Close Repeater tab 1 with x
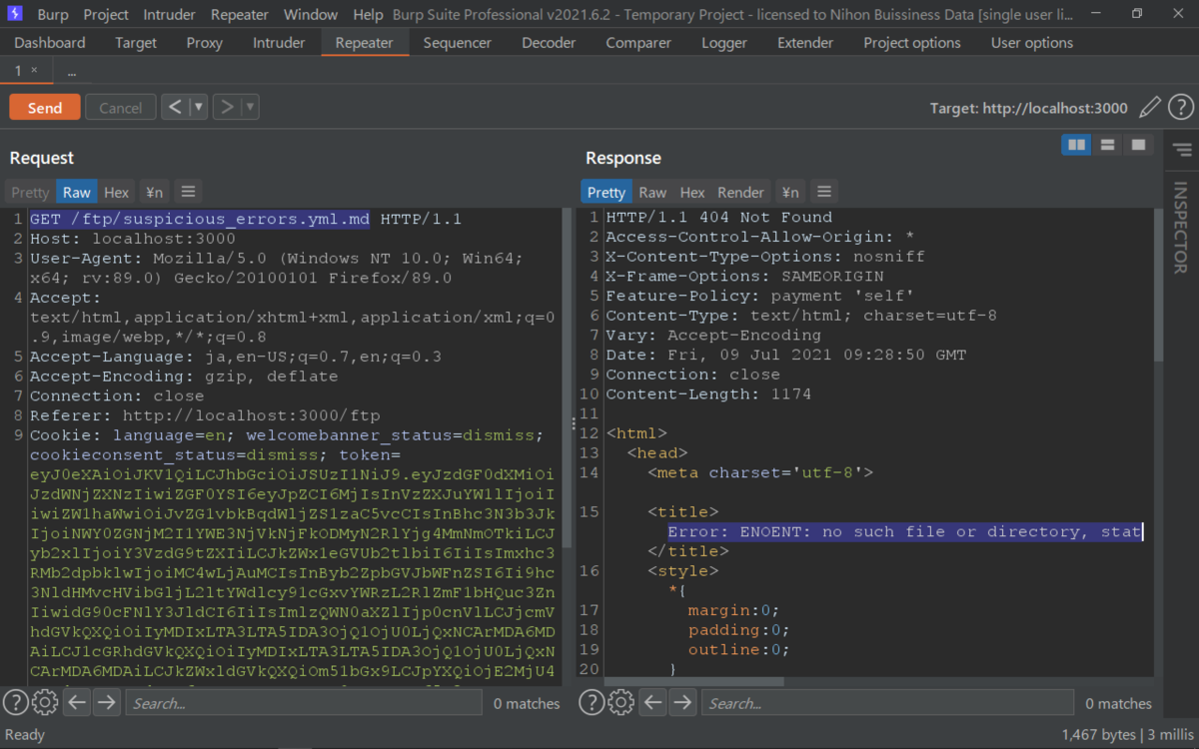The image size is (1199, 749). click(x=34, y=70)
